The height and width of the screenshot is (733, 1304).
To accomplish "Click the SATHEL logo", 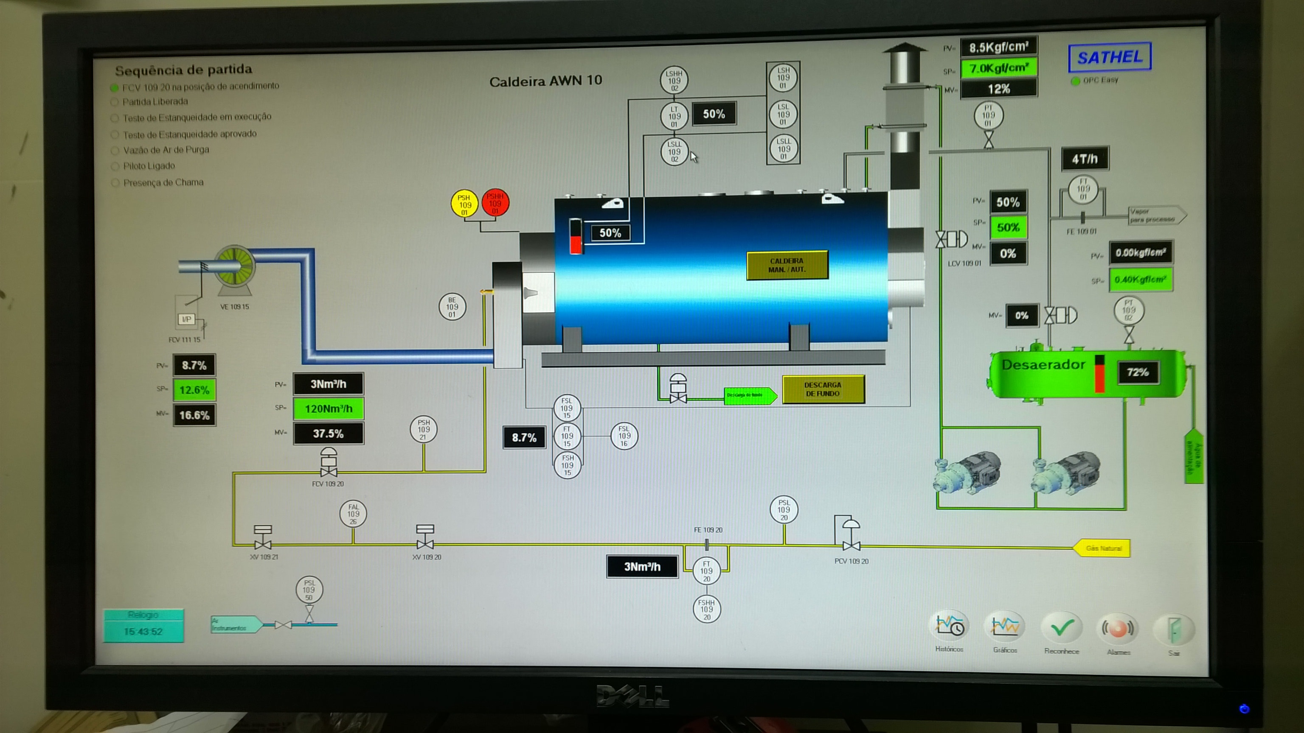I will coord(1109,58).
